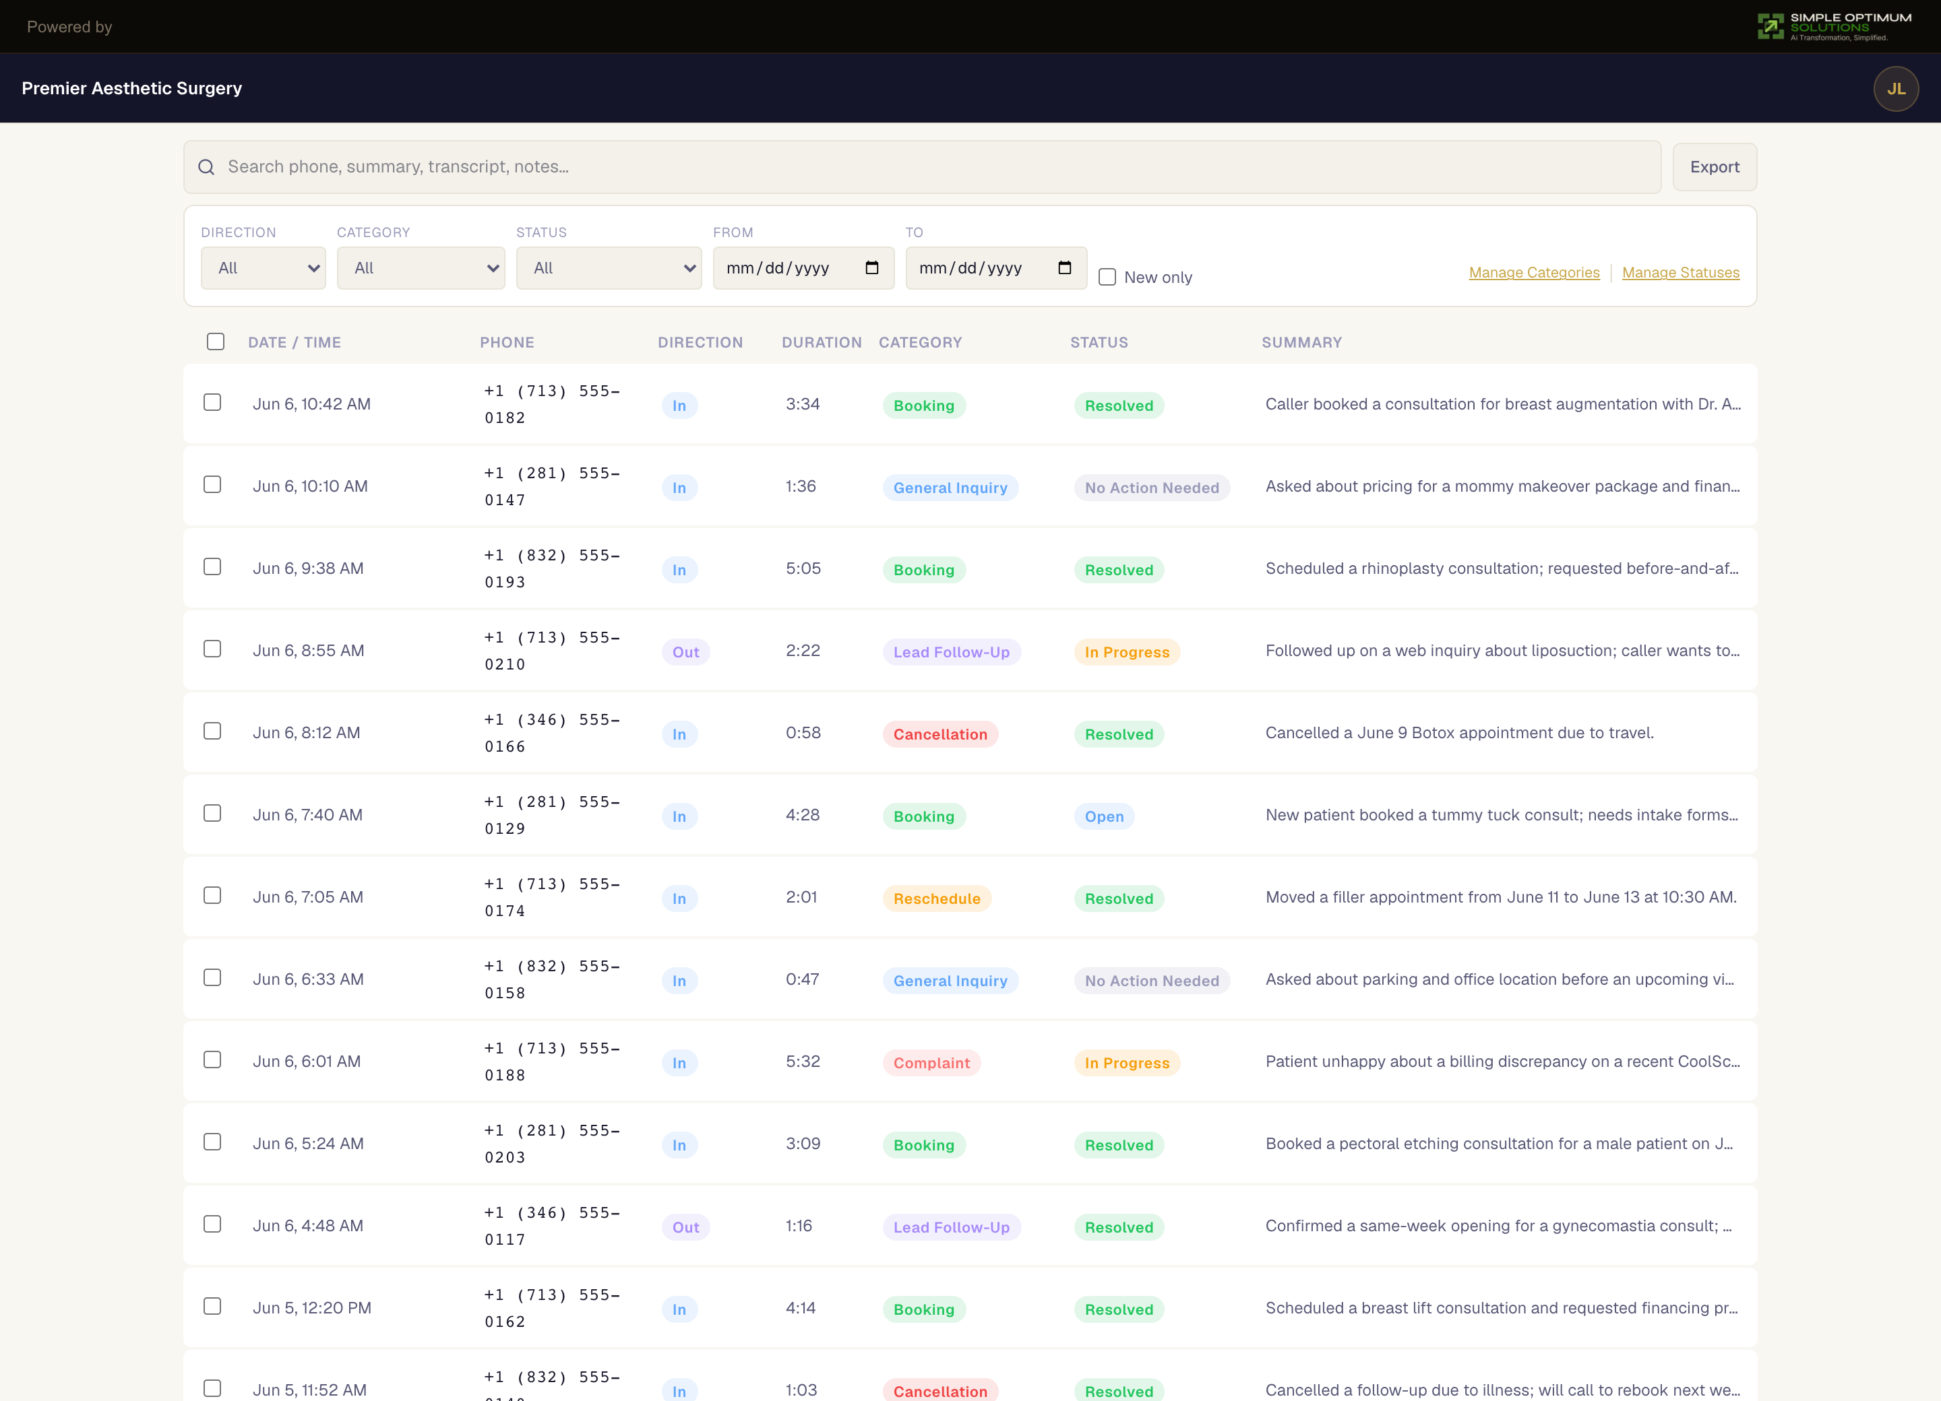1941x1401 pixels.
Task: Select the Jun 6, 4:48 AM call checkbox
Action: coord(212,1224)
